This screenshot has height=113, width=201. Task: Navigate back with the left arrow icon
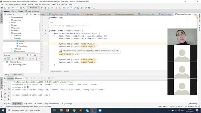tap(13, 8)
